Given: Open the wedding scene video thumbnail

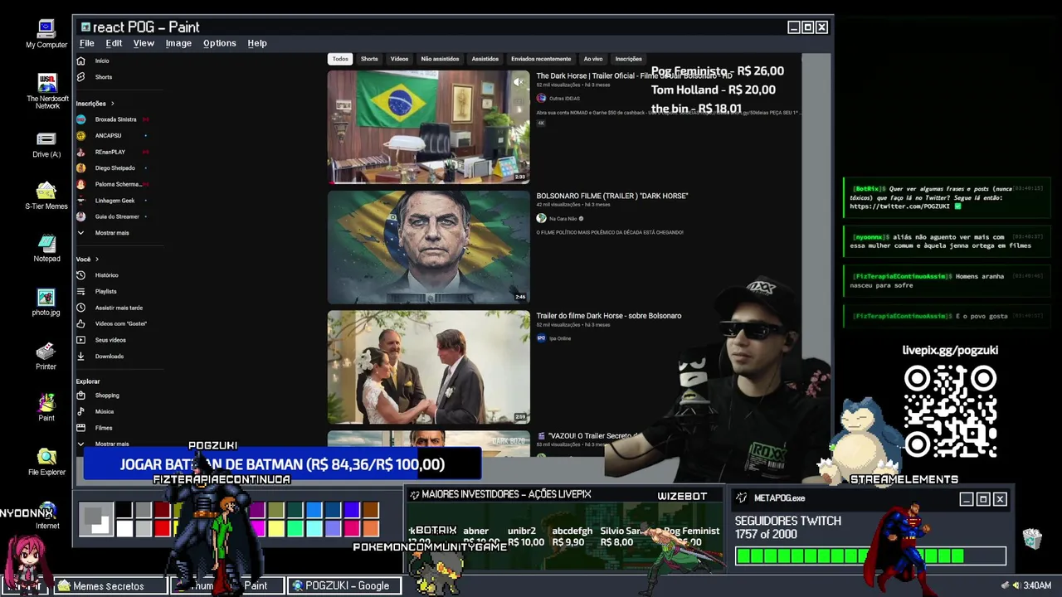Looking at the screenshot, I should pos(428,367).
